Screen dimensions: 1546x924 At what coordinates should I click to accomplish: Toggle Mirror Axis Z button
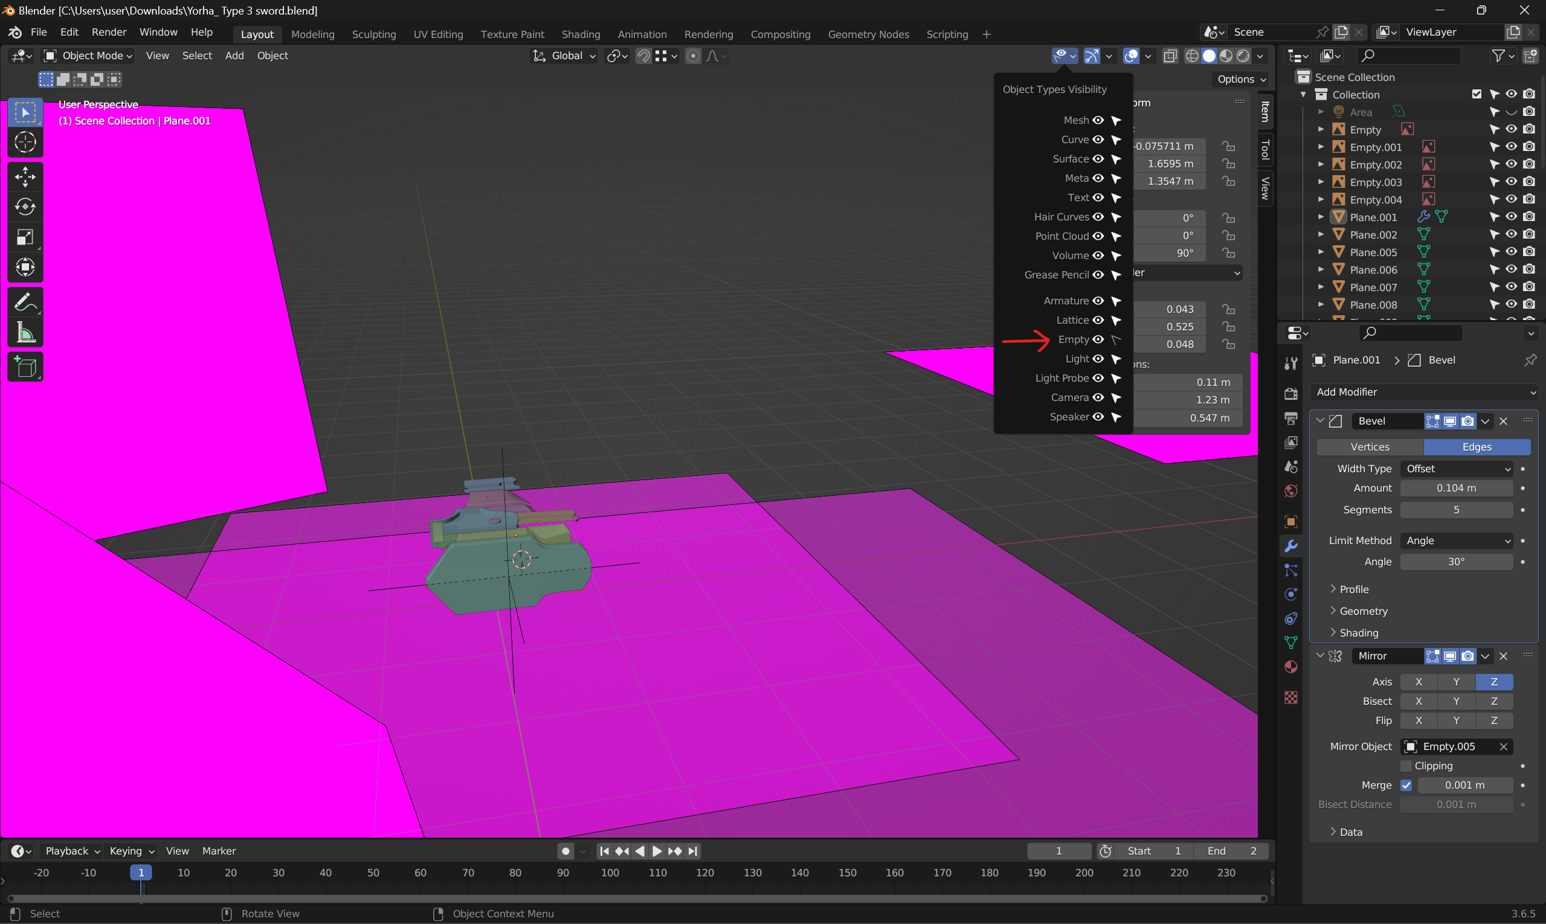(x=1493, y=682)
